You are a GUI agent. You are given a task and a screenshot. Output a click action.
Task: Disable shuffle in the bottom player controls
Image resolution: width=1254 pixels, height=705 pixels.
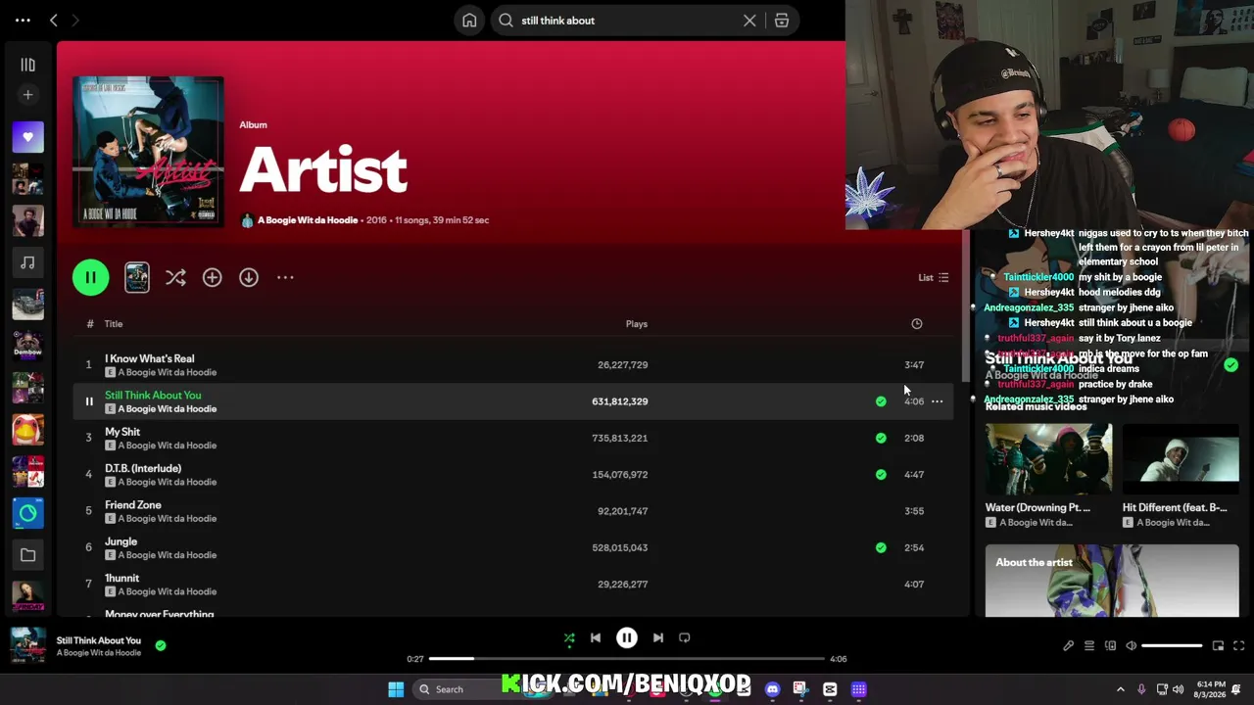(x=569, y=638)
